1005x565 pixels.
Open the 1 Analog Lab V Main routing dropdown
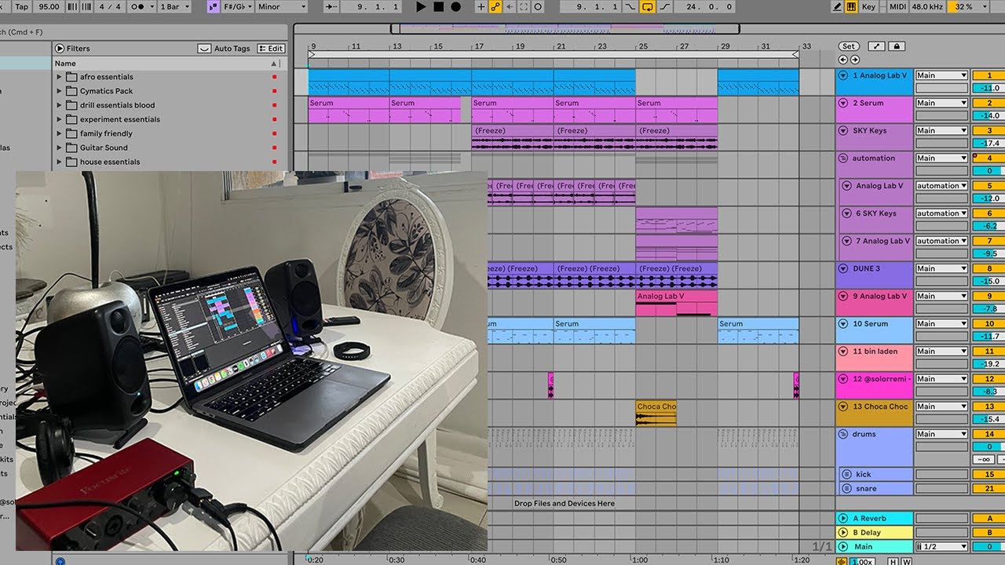point(941,75)
